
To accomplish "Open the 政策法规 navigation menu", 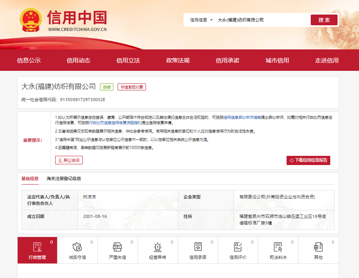I will point(178,60).
